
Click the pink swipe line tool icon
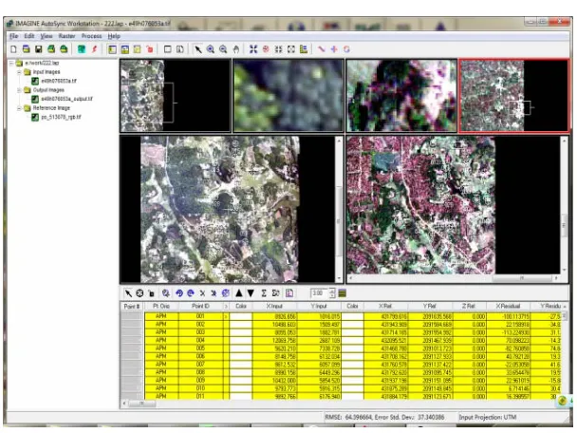pos(322,49)
